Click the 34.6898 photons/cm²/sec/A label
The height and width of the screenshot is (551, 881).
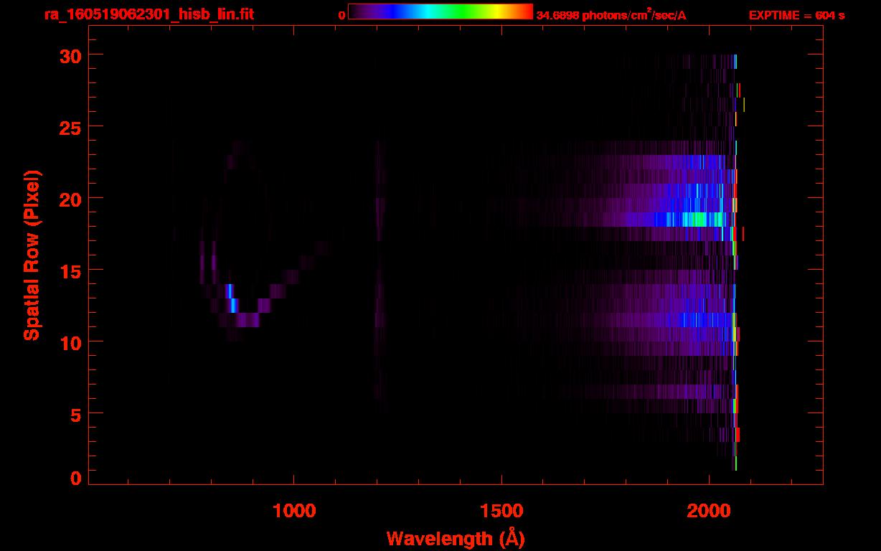coord(611,14)
